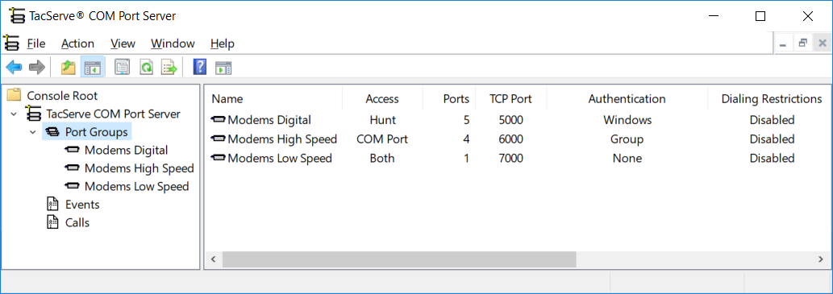
Task: Click the Calls document icon
Action: coord(52,222)
